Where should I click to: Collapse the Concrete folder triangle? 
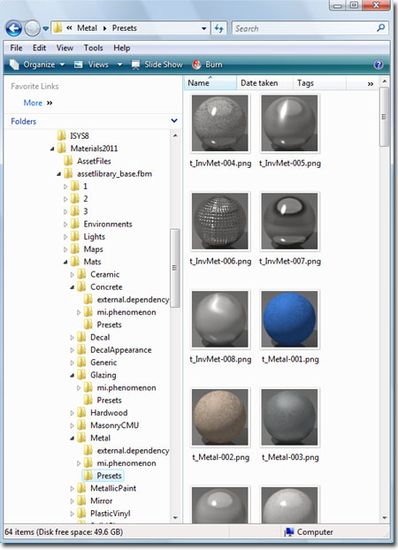[x=72, y=287]
